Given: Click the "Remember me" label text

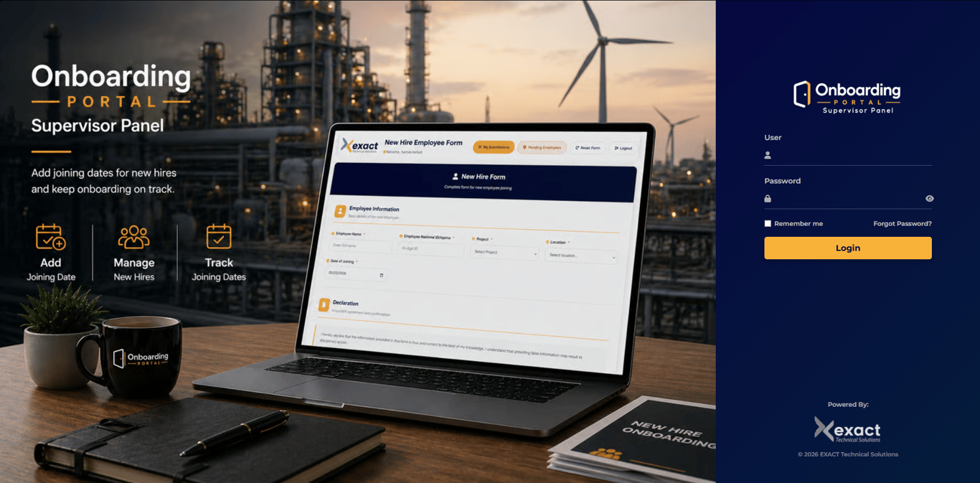Looking at the screenshot, I should tap(798, 224).
